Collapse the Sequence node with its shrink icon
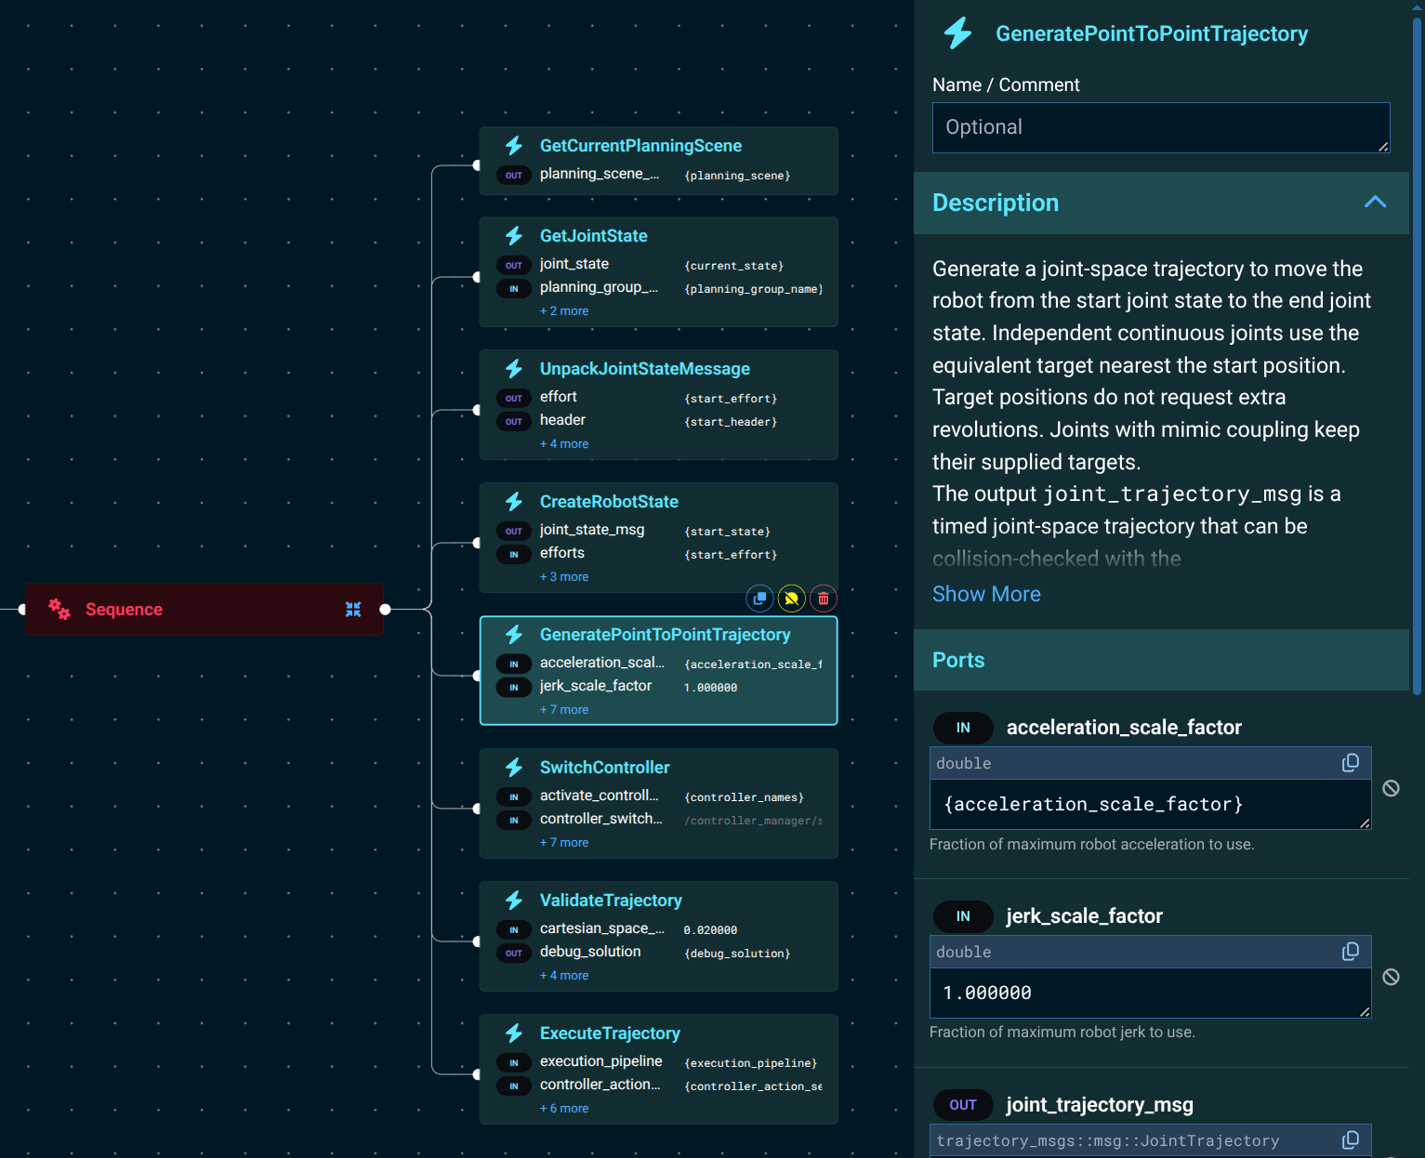The image size is (1425, 1158). tap(353, 610)
